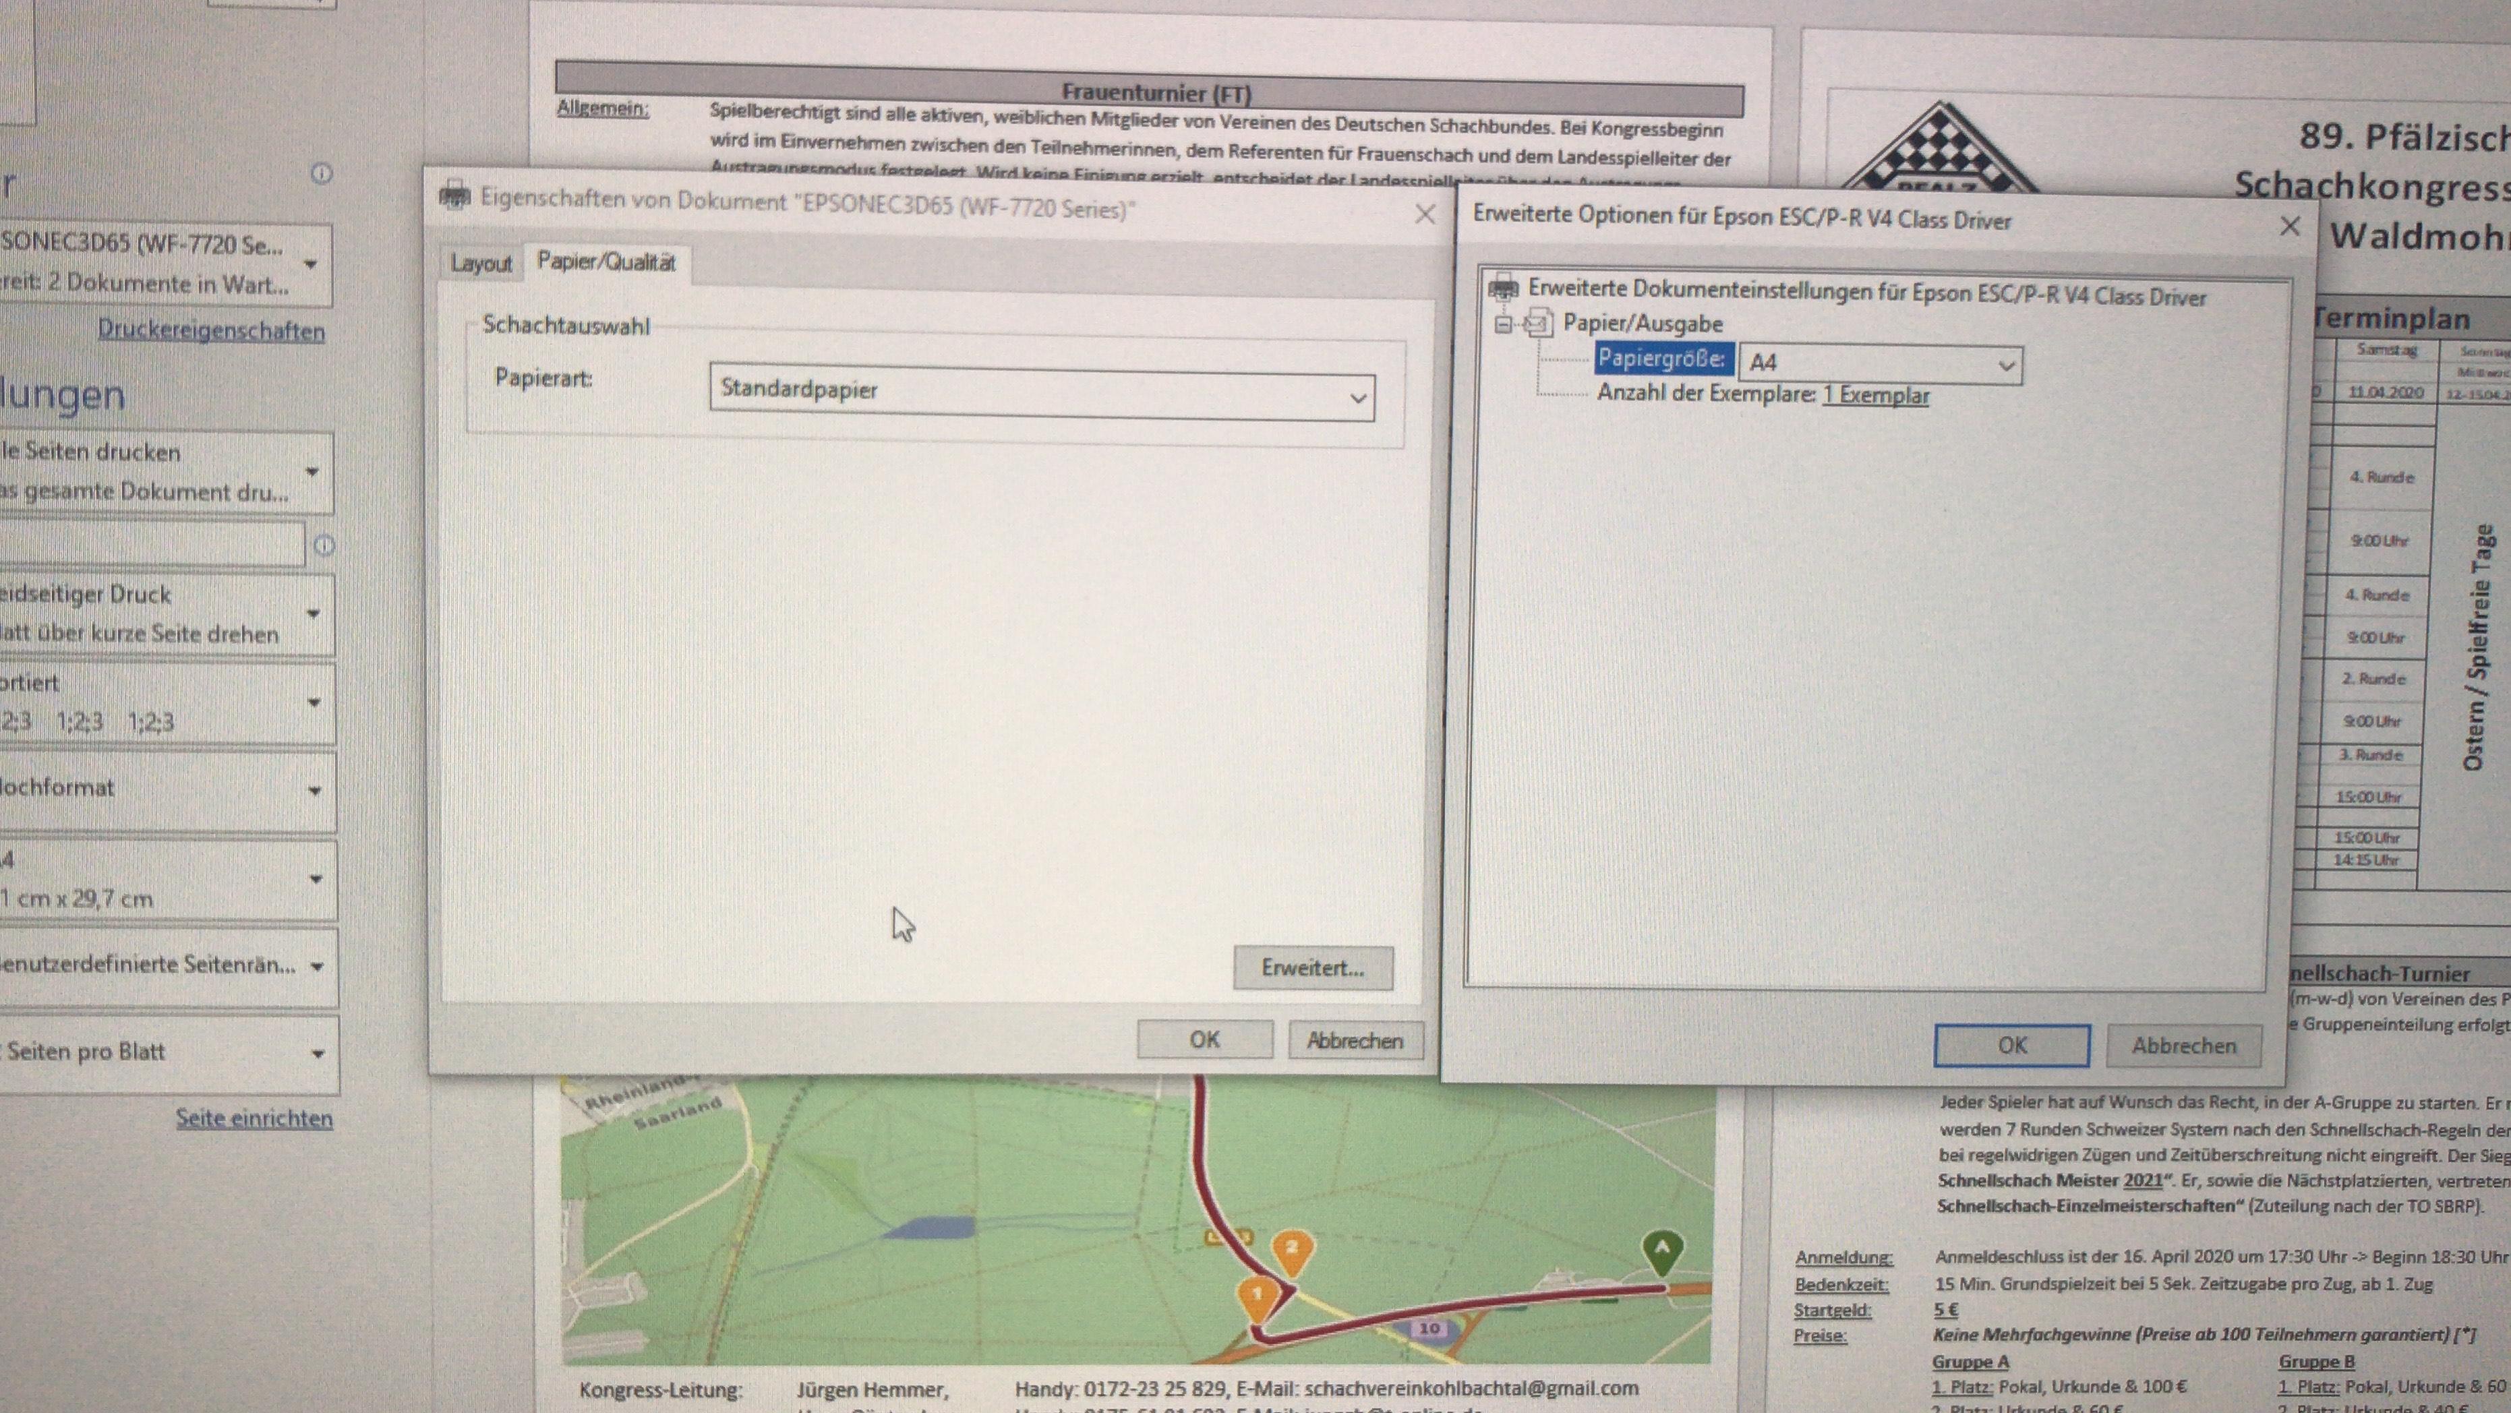2511x1413 pixels.
Task: Click the Seite einrichten link
Action: pyautogui.click(x=254, y=1118)
